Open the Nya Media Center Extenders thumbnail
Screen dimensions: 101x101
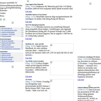(x=62, y=68)
